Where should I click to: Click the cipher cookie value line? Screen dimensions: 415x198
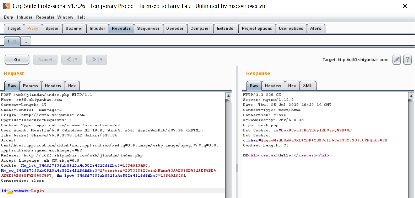tap(315, 140)
